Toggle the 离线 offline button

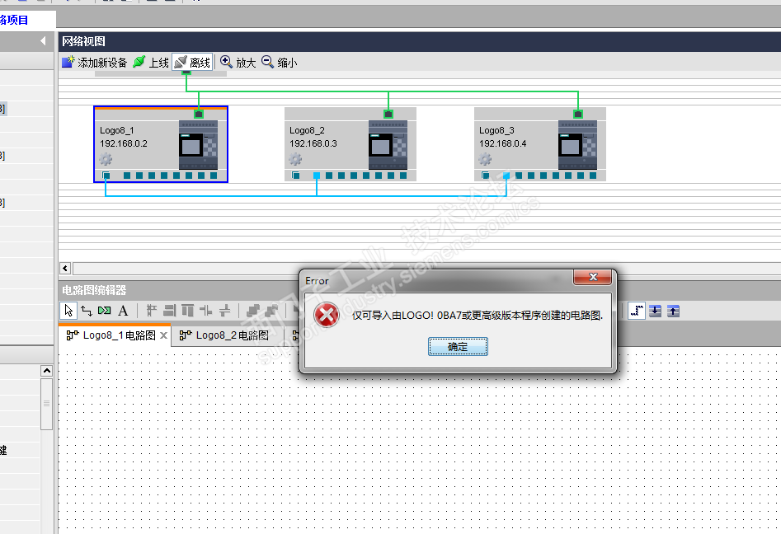(192, 62)
